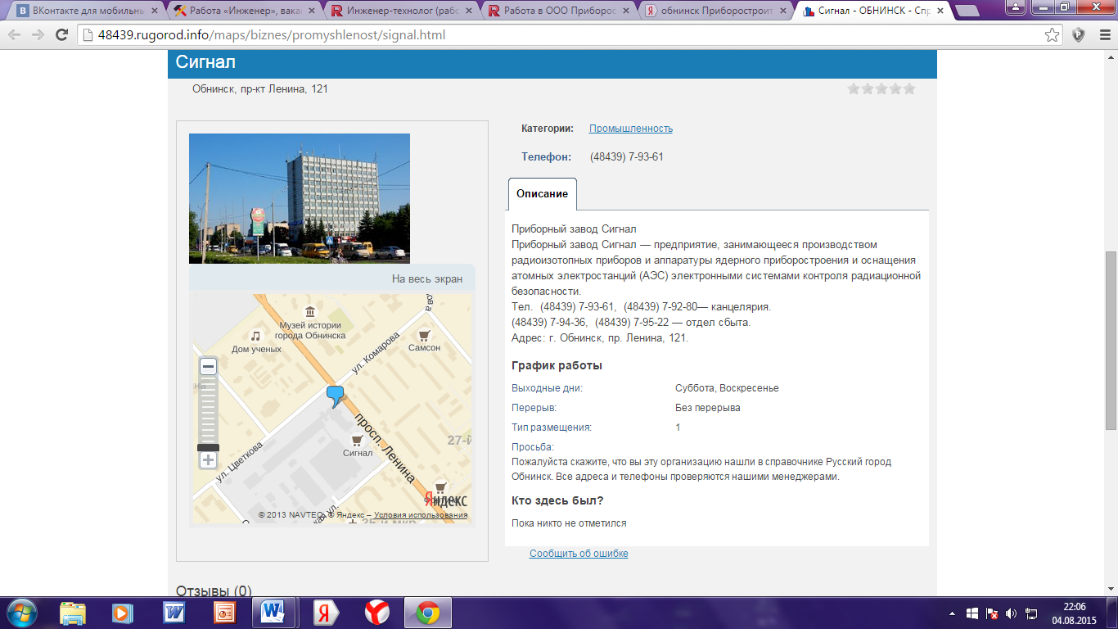
Task: Click the Сигнал page heading
Action: (x=206, y=61)
